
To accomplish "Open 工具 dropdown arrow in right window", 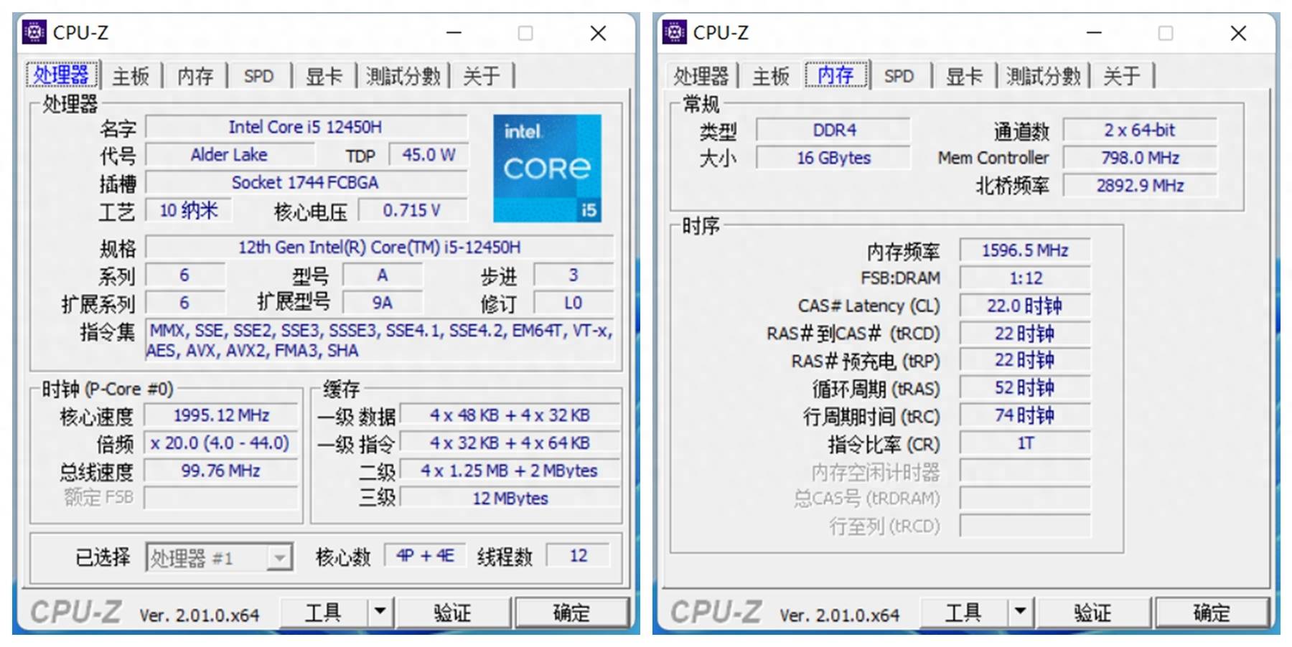I will [x=1021, y=613].
